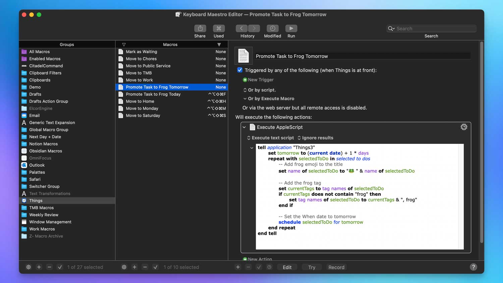Open Ignore results dropdown
The height and width of the screenshot is (283, 503).
(315, 138)
